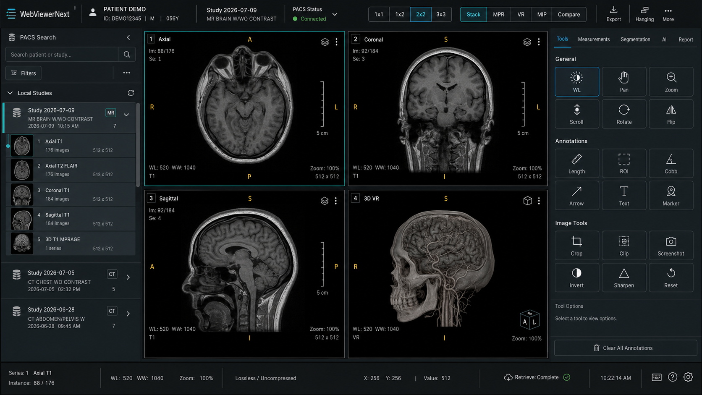
Task: Enable Compare view mode
Action: (x=569, y=14)
